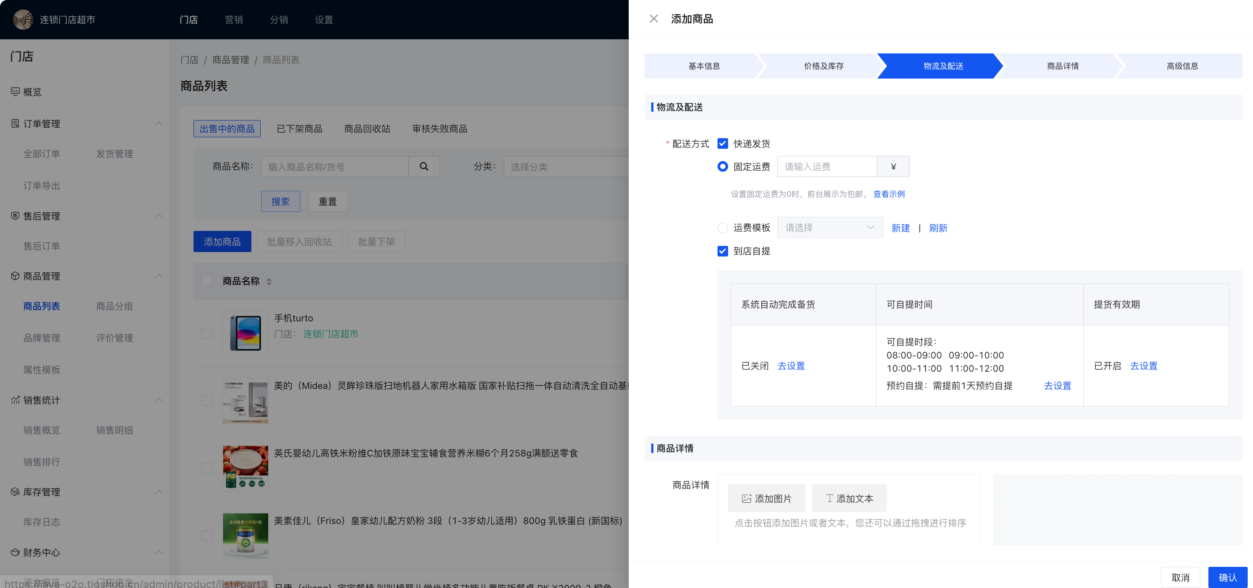The width and height of the screenshot is (1253, 588).
Task: Uncheck the 快递发货 checkbox
Action: point(722,144)
